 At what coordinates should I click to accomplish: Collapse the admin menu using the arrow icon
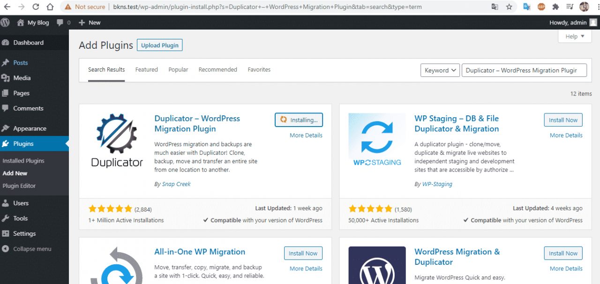(5, 249)
